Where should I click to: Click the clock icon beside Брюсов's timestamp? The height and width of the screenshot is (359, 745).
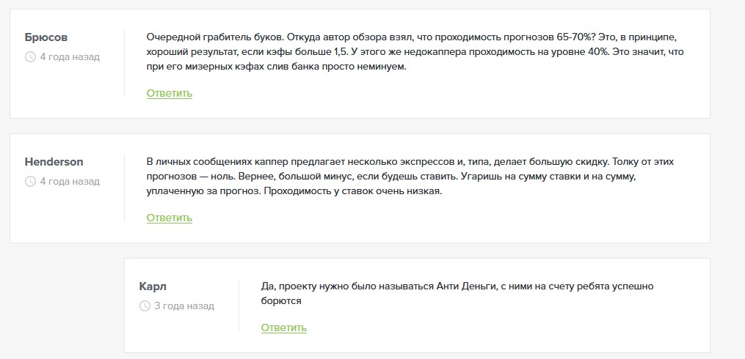click(30, 56)
